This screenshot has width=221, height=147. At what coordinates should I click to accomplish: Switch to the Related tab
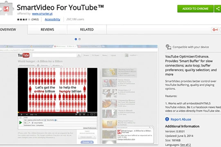87,29
